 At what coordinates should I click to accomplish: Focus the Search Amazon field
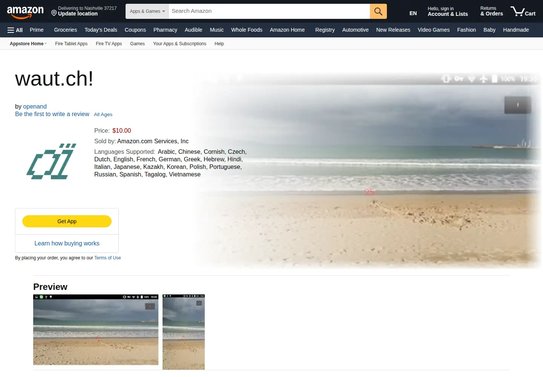click(x=269, y=11)
